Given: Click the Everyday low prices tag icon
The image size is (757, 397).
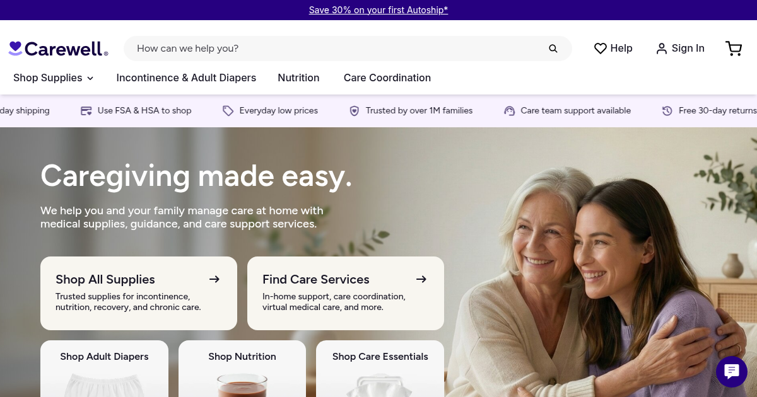Looking at the screenshot, I should pyautogui.click(x=228, y=111).
